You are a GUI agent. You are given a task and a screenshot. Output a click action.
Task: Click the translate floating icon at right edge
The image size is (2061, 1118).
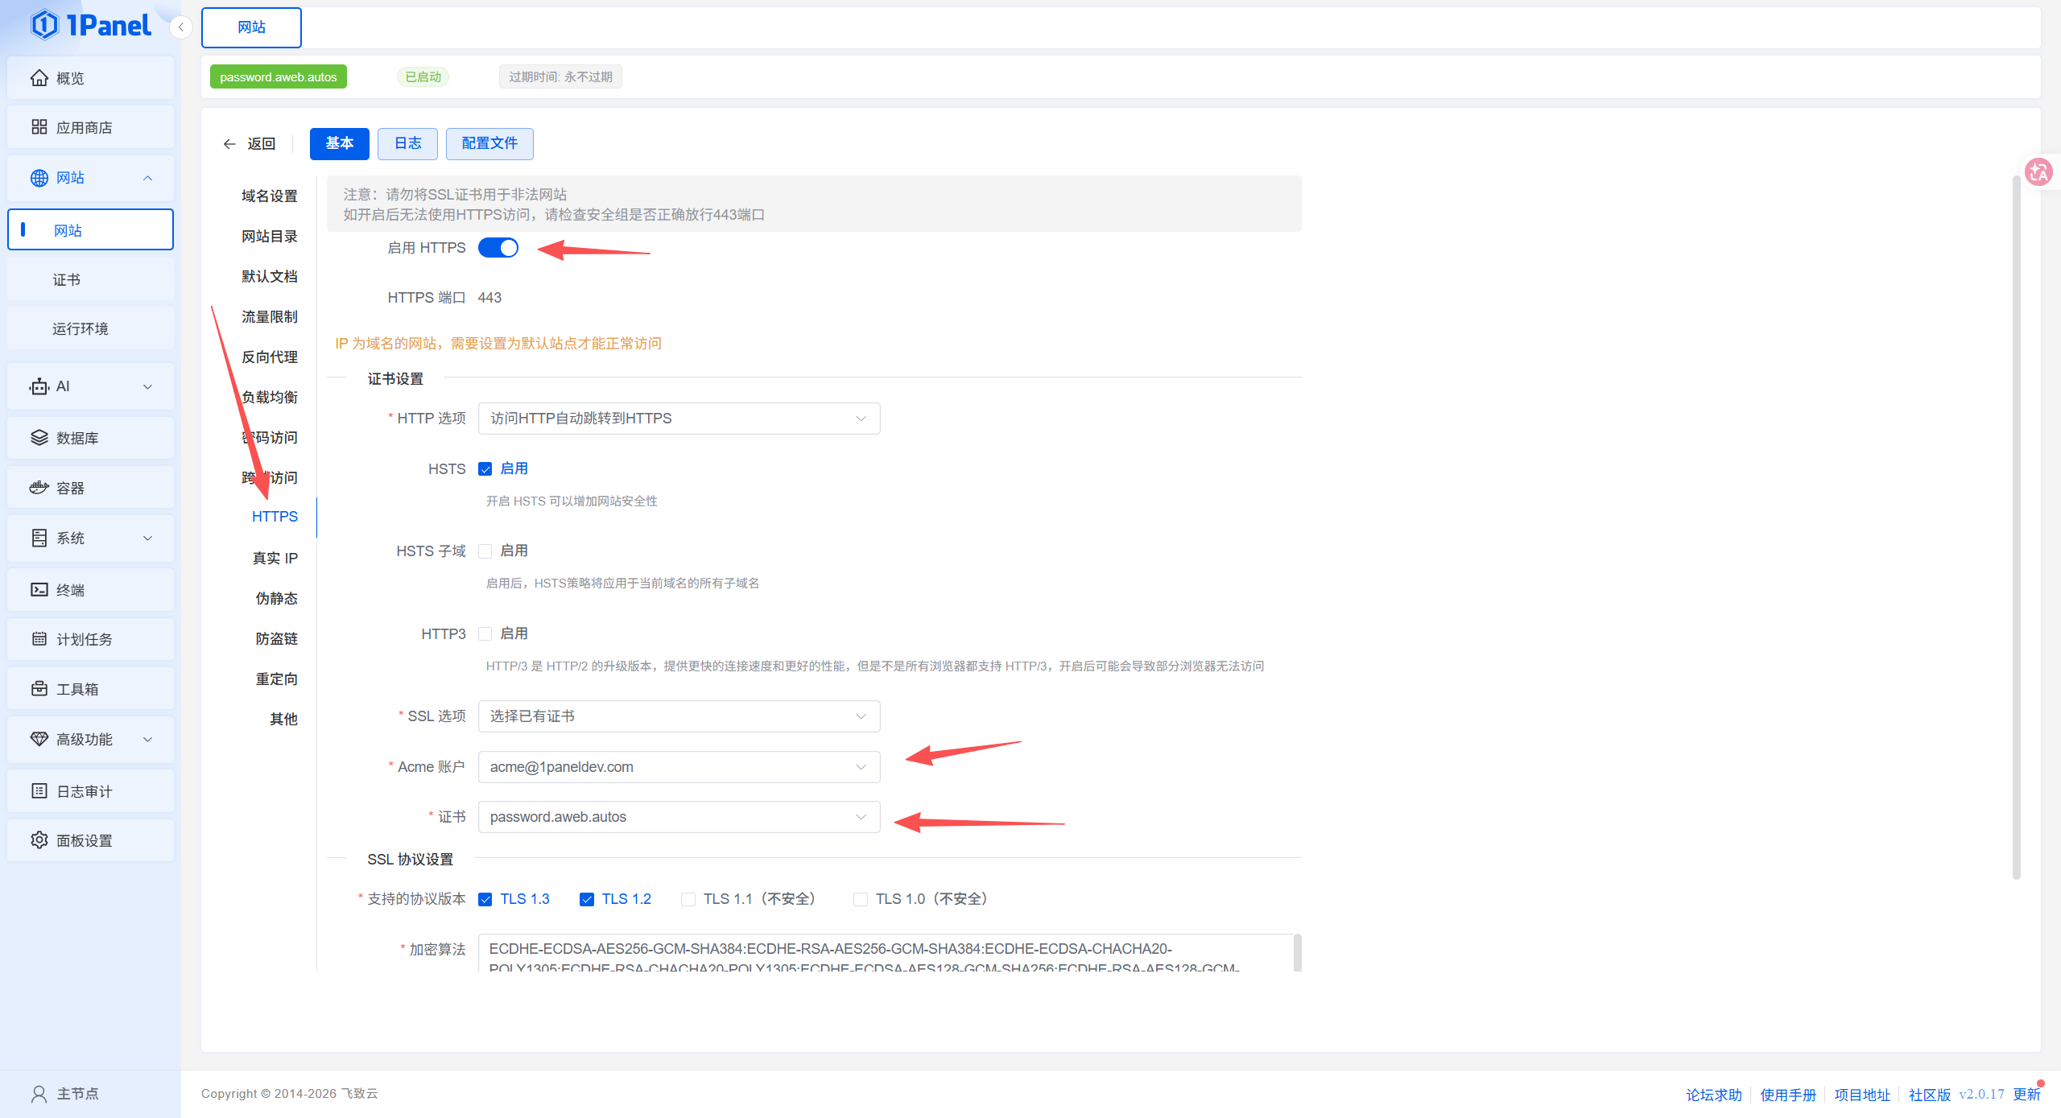pyautogui.click(x=2038, y=171)
